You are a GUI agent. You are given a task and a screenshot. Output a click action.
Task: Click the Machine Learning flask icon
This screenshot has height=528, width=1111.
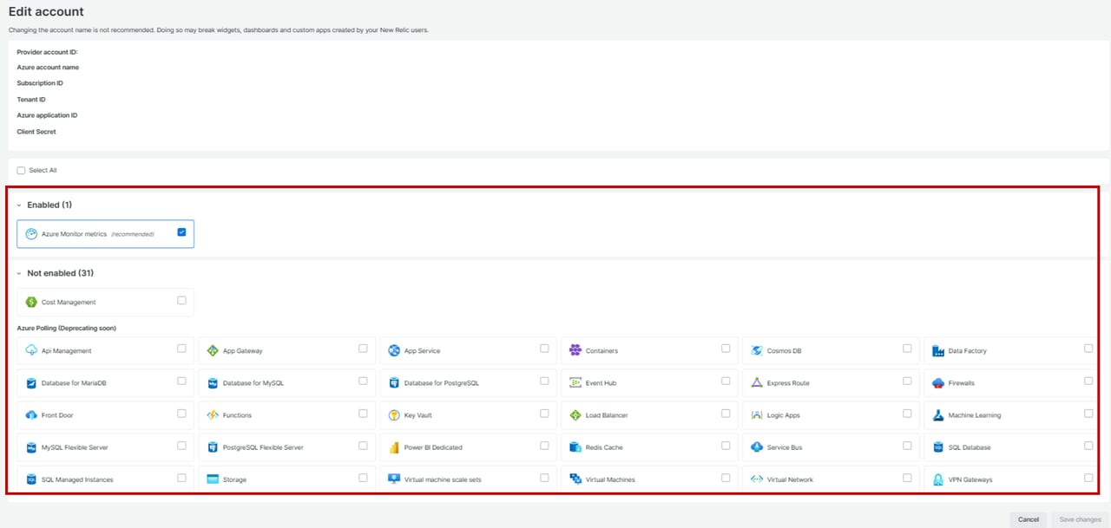938,415
